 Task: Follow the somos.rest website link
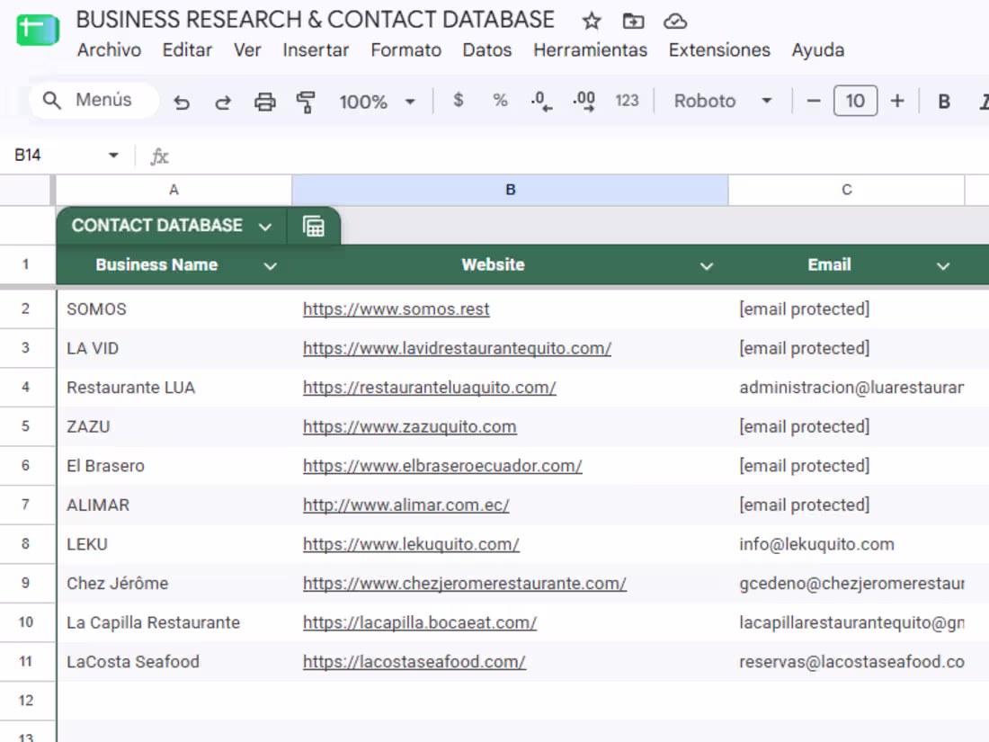pos(396,309)
